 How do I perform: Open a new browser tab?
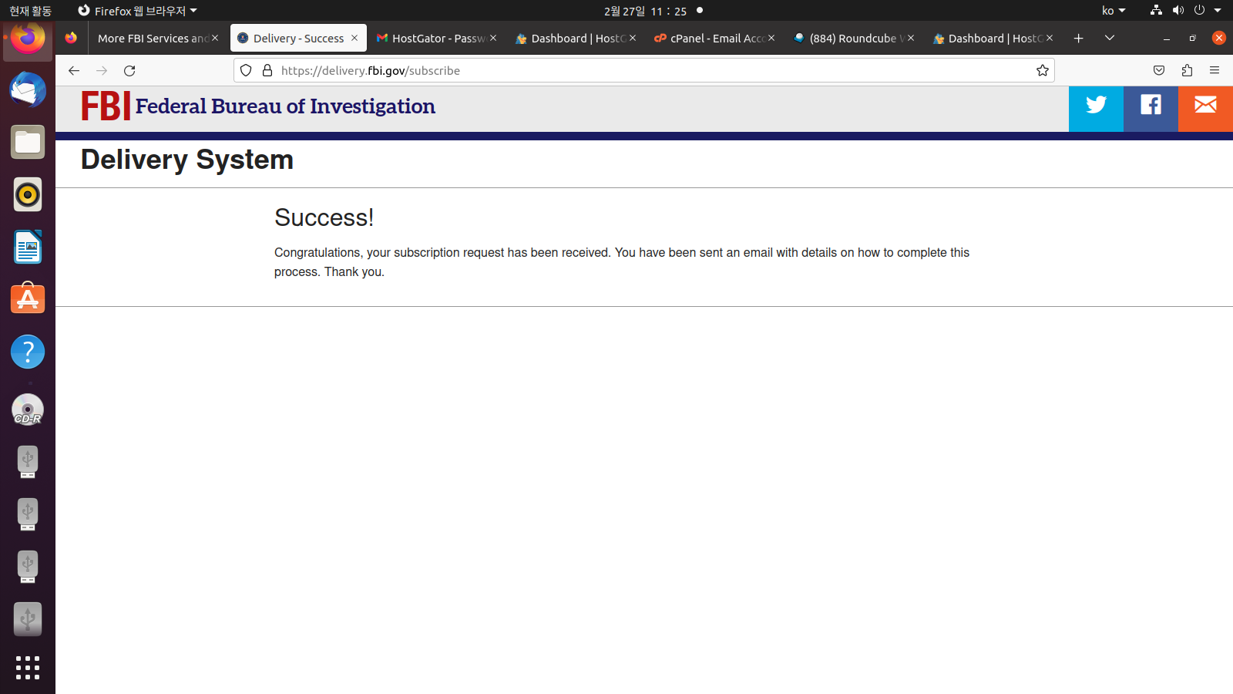coord(1078,39)
